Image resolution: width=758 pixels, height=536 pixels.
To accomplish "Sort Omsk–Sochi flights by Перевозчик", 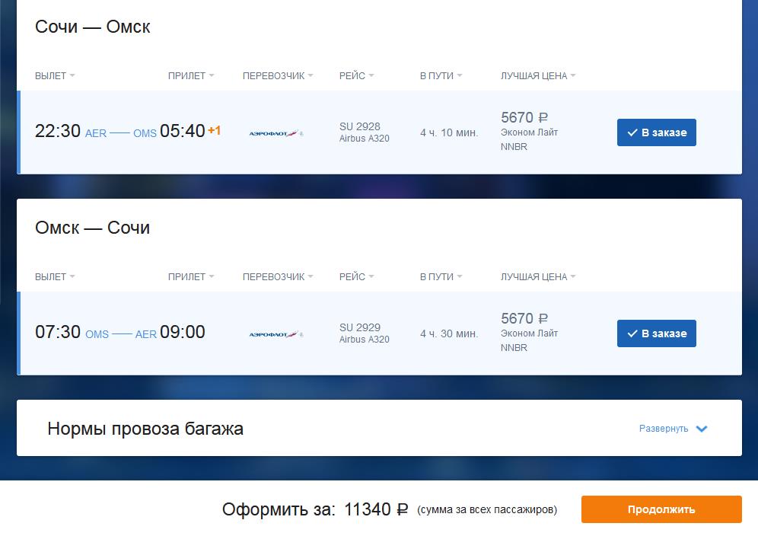I will (x=278, y=276).
